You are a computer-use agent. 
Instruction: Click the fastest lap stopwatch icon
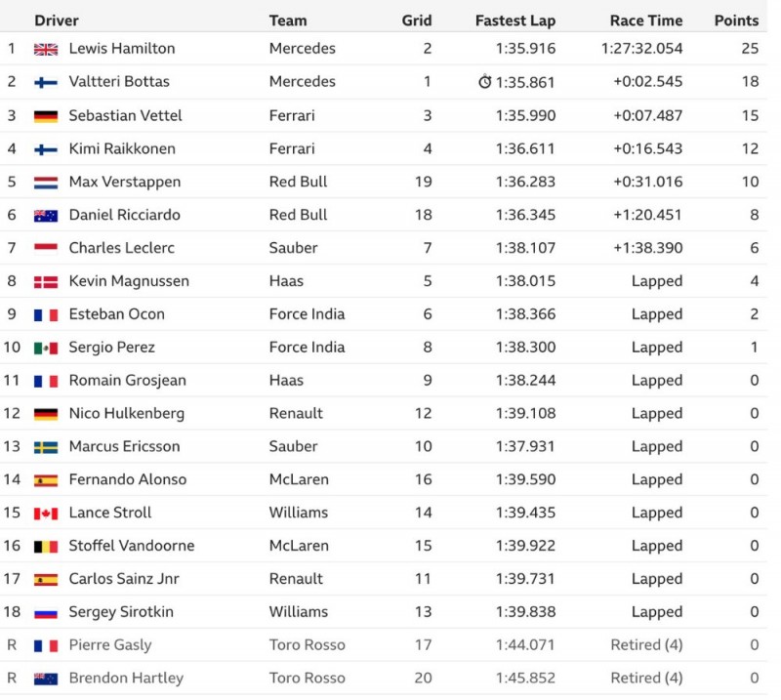pyautogui.click(x=484, y=81)
